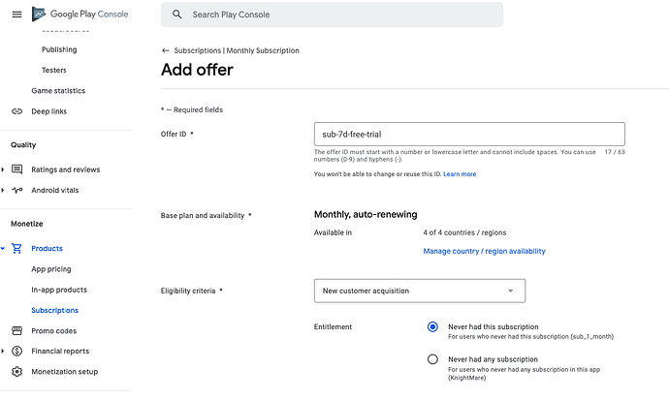
Task: Open In-app products in sidebar
Action: [x=59, y=290]
